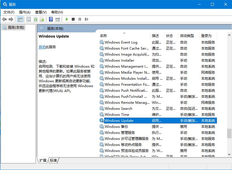Viewport: 232px width, 170px height.
Task: Select the Windows Time service name
Action: point(117,114)
